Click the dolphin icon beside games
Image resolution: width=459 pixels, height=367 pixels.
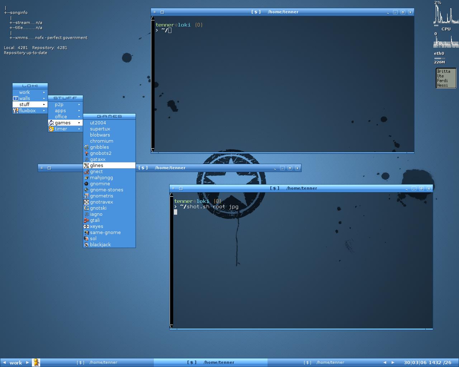51,123
